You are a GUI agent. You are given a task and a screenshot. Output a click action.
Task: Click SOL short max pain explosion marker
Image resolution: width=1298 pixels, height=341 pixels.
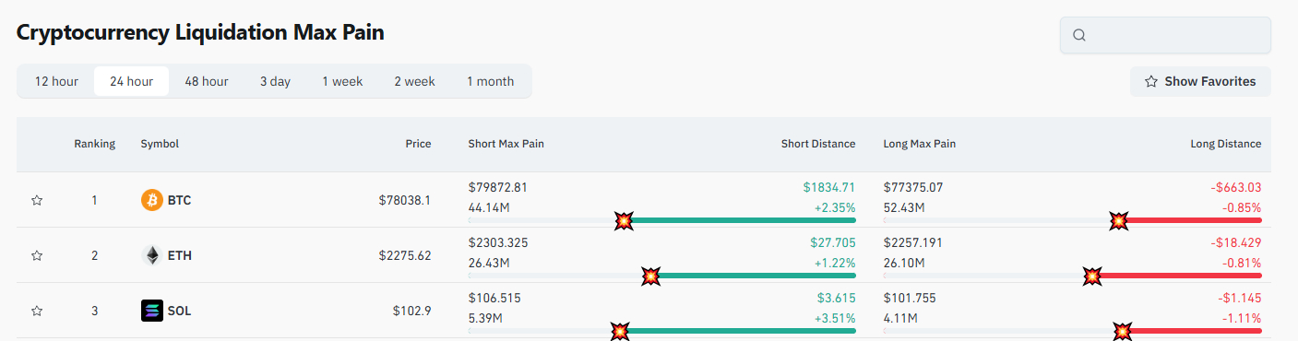(x=621, y=331)
